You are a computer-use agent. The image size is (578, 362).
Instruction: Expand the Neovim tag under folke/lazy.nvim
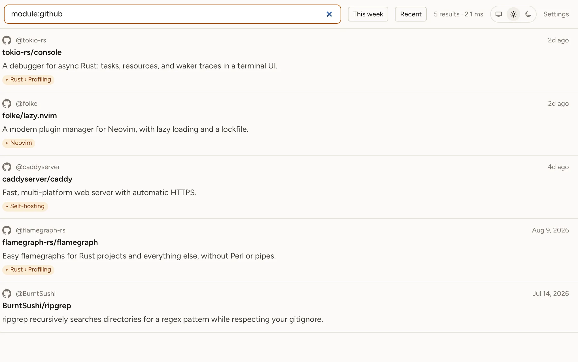[19, 143]
